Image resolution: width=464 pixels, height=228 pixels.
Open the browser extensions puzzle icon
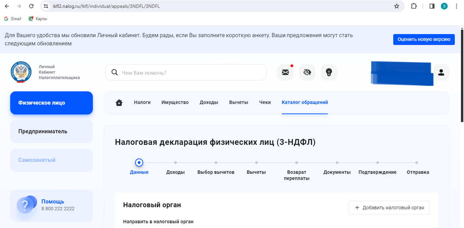point(414,6)
